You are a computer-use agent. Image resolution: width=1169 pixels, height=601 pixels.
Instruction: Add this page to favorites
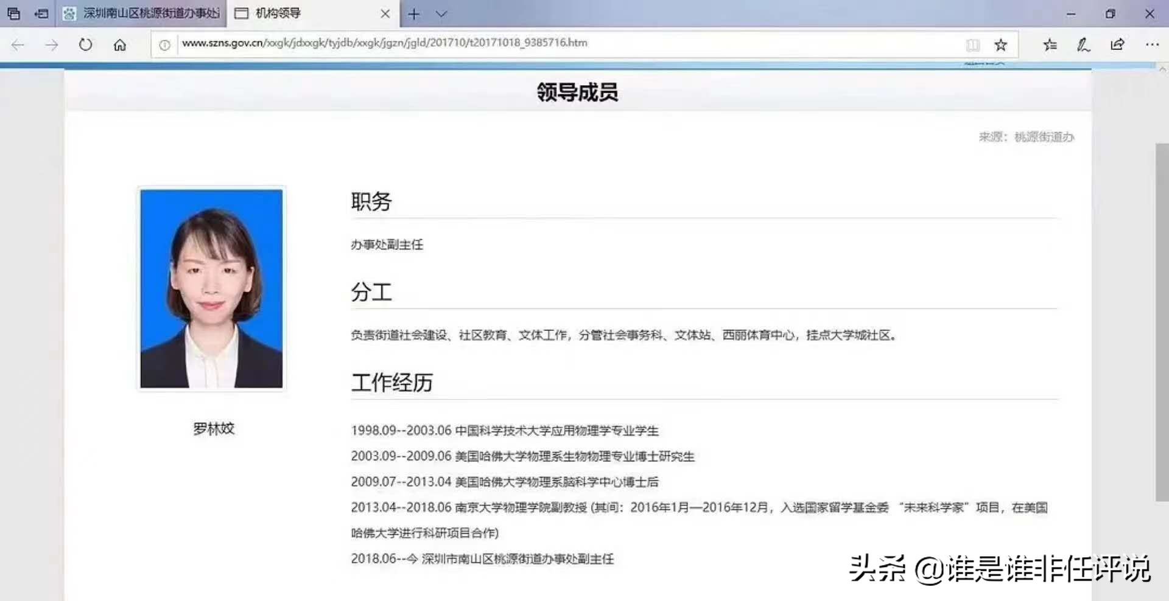click(1000, 44)
